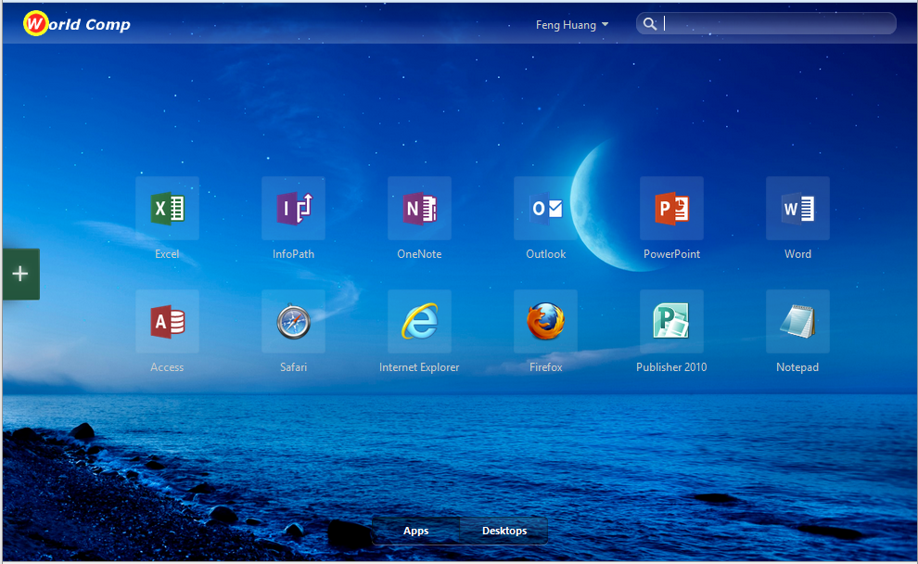Open the Firefox browser icon
The image size is (918, 564).
click(545, 322)
